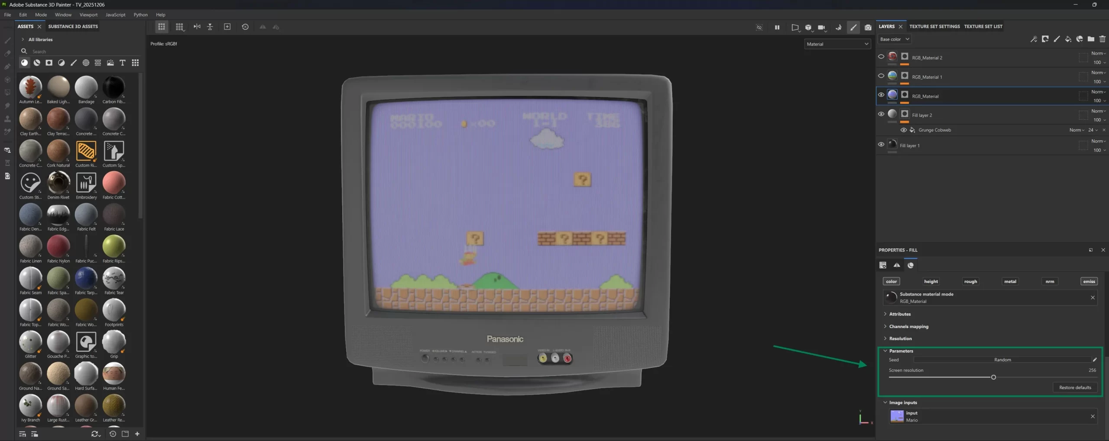
Task: Toggle the height channel button
Action: click(931, 281)
